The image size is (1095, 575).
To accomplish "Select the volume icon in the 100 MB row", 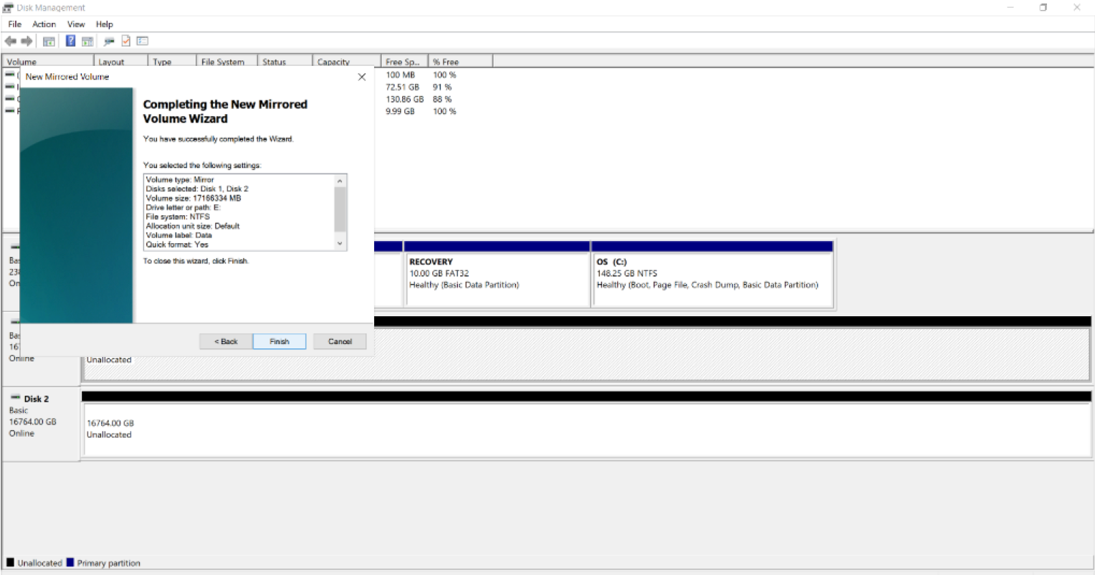I will [x=10, y=75].
